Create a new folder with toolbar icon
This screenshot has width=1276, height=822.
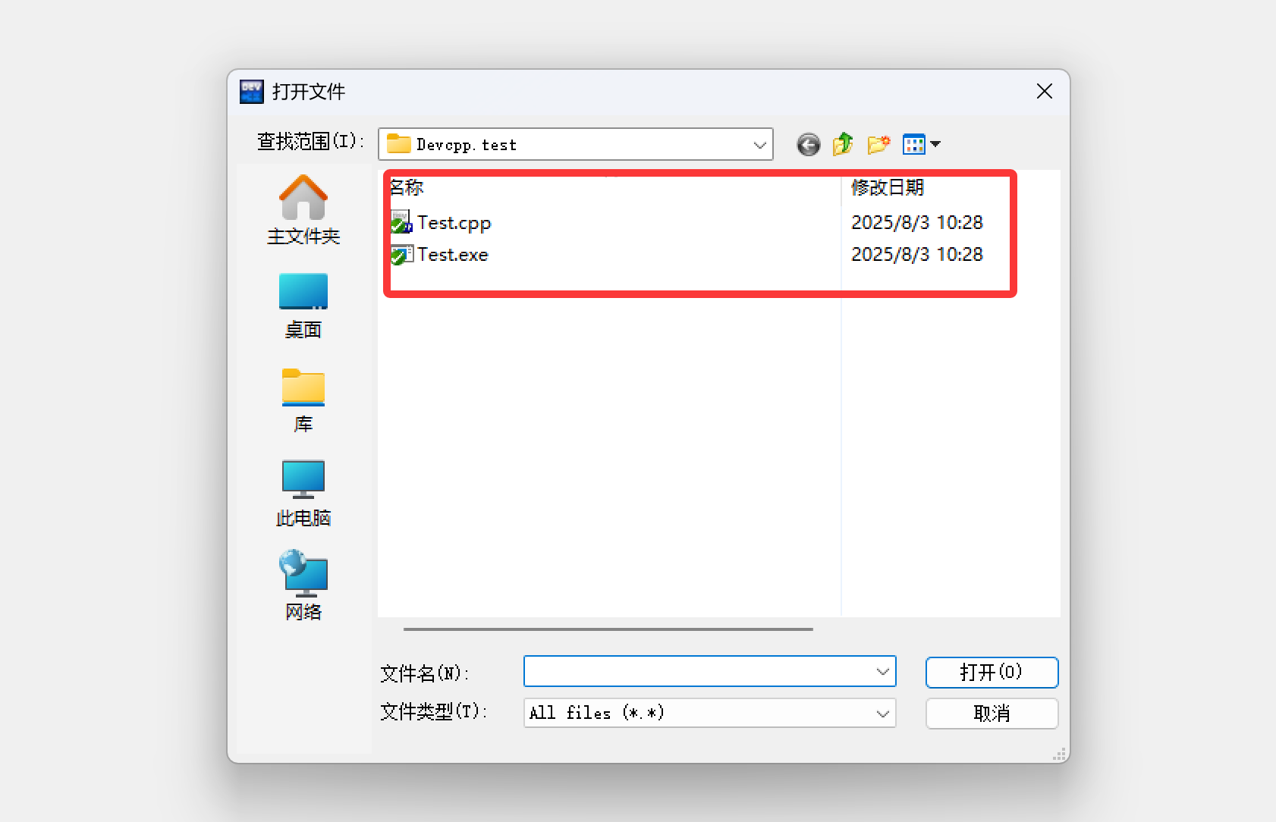878,144
